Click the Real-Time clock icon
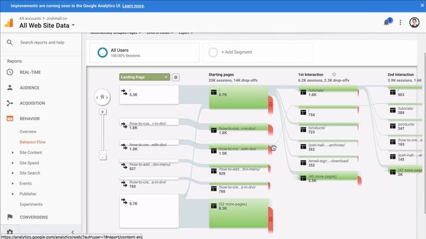 tap(10, 72)
